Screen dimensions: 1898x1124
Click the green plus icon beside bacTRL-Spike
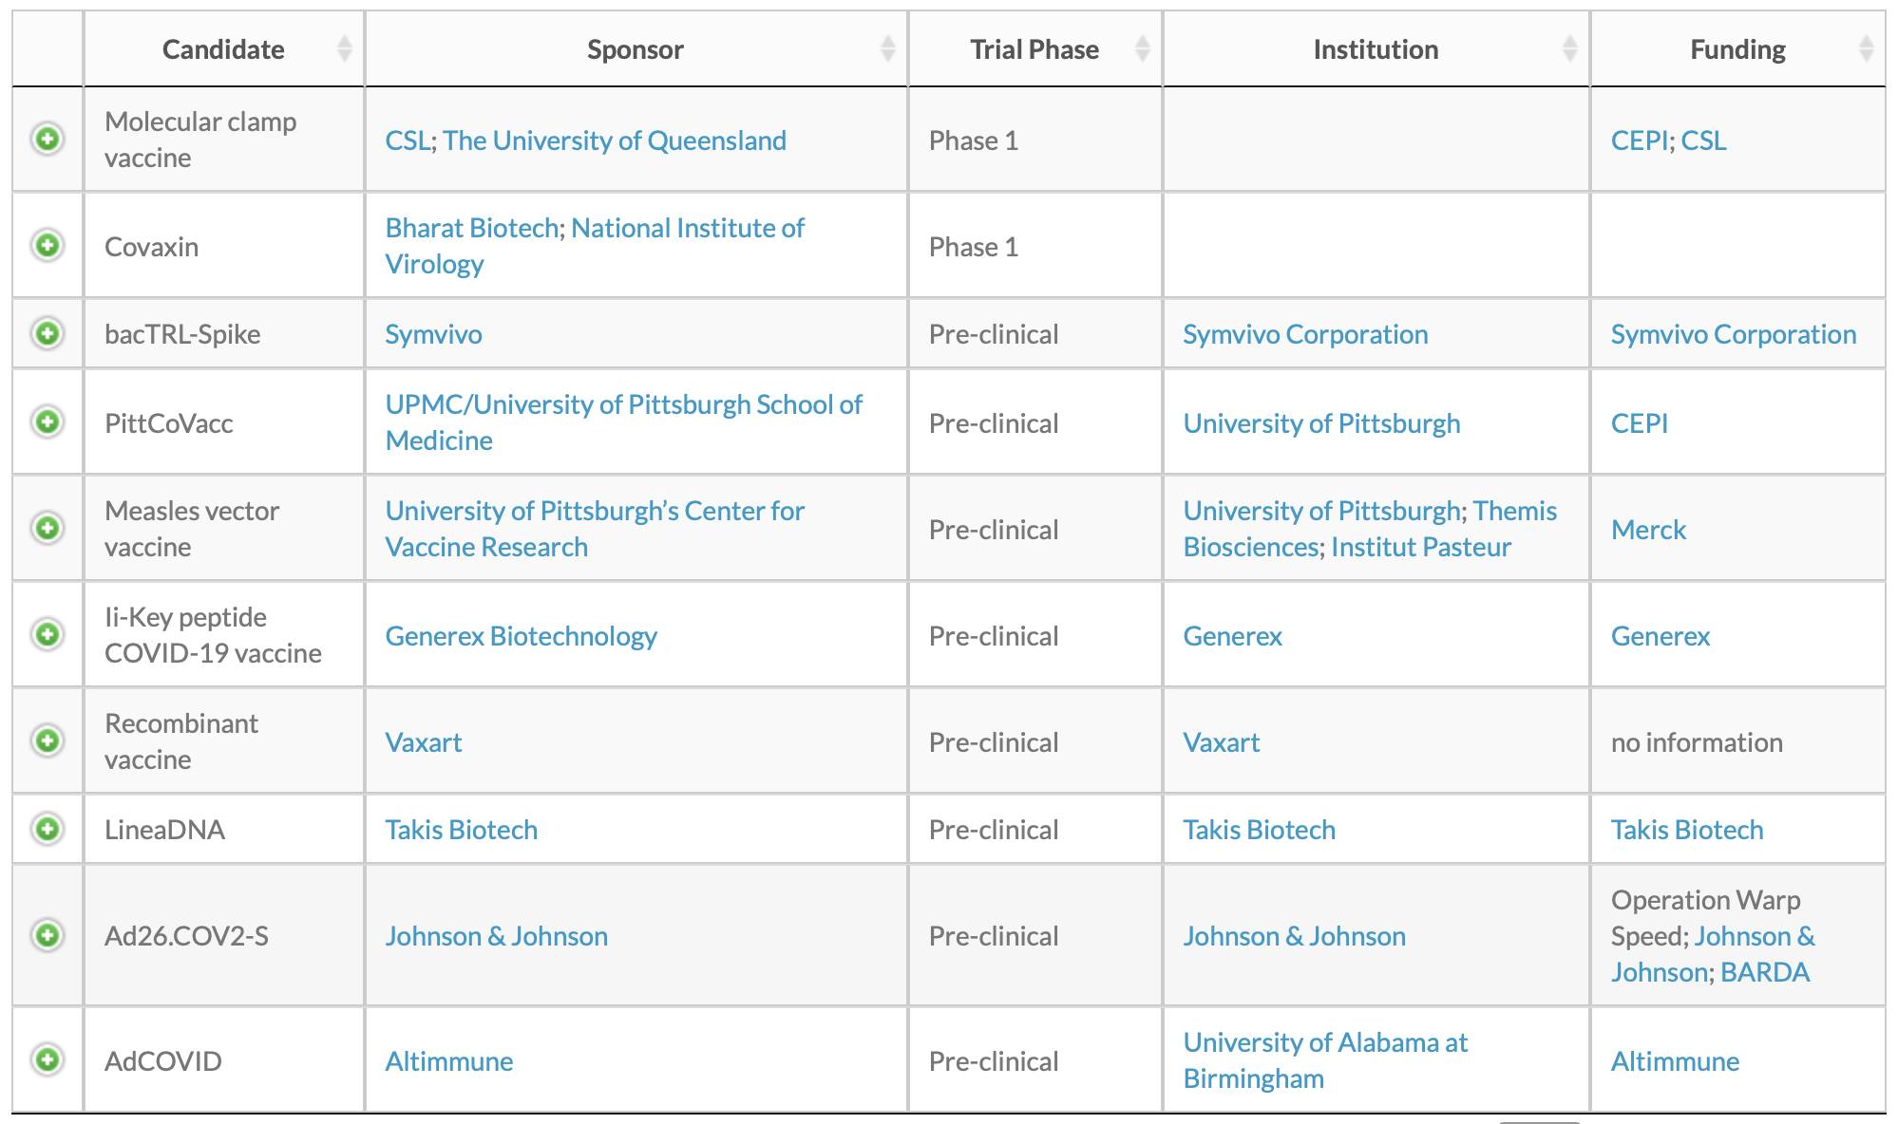tap(47, 333)
